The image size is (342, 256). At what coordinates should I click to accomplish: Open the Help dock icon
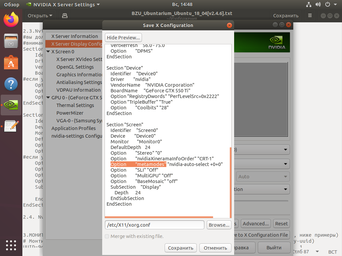click(11, 84)
